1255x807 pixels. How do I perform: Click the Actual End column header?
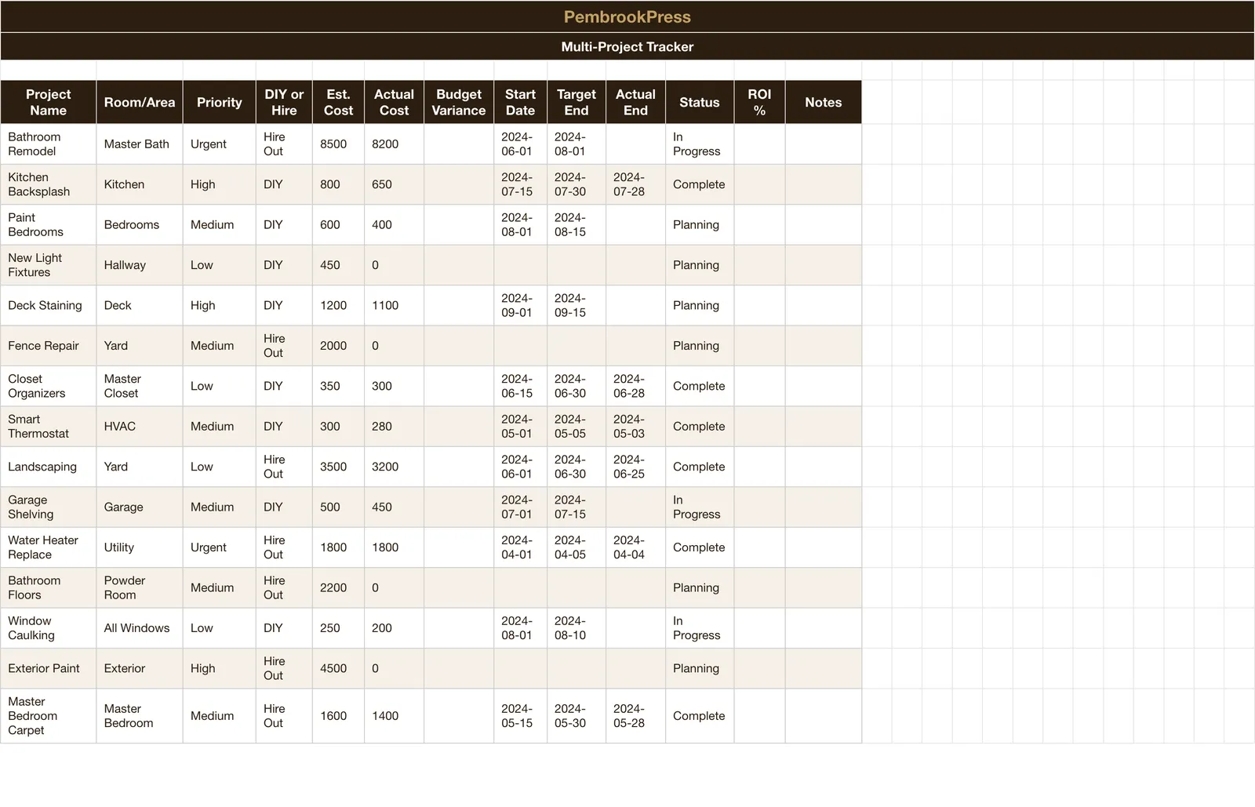point(635,102)
